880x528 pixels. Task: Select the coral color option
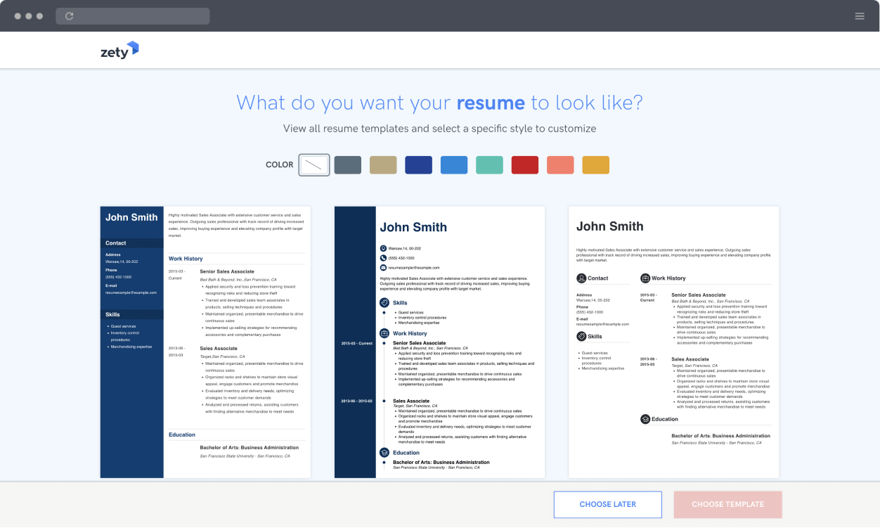(560, 165)
